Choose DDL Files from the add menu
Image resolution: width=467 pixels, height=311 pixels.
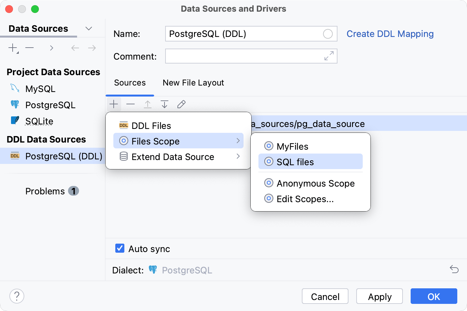click(x=151, y=125)
